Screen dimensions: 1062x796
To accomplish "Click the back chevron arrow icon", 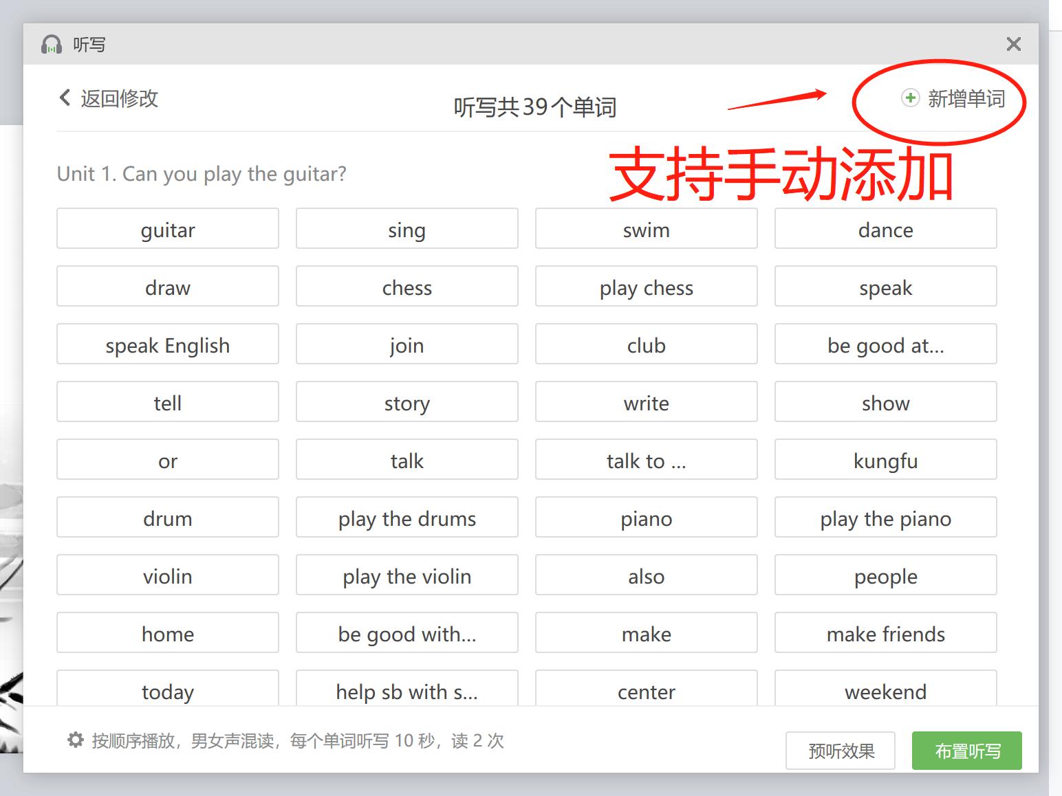I will (65, 98).
